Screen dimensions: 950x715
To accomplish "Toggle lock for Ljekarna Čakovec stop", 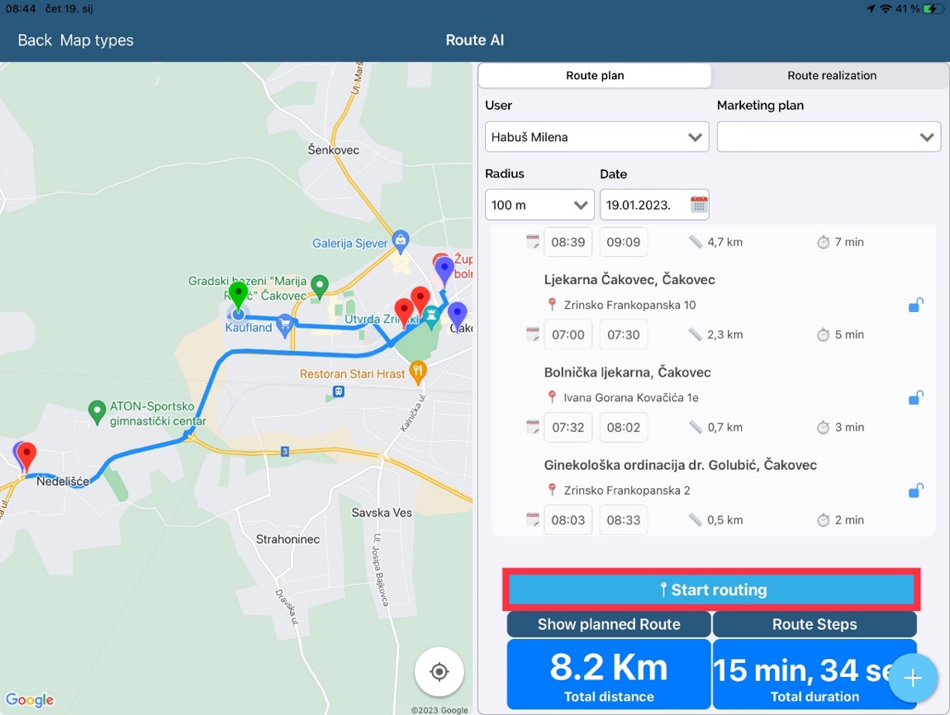I will (915, 305).
